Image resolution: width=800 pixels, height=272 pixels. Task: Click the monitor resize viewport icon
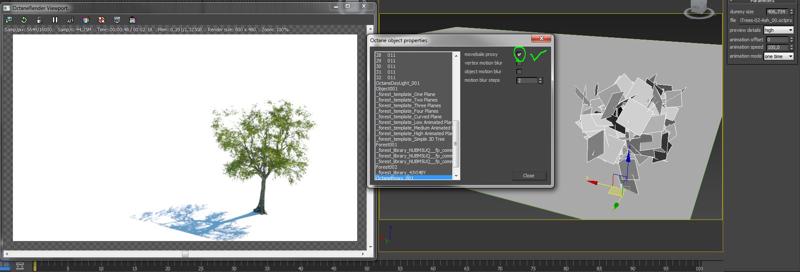(117, 20)
